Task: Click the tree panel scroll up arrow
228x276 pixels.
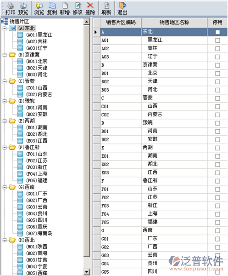Action: (87, 22)
